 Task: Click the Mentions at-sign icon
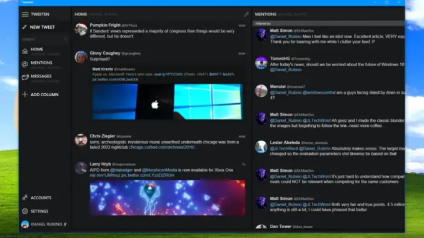25,64
